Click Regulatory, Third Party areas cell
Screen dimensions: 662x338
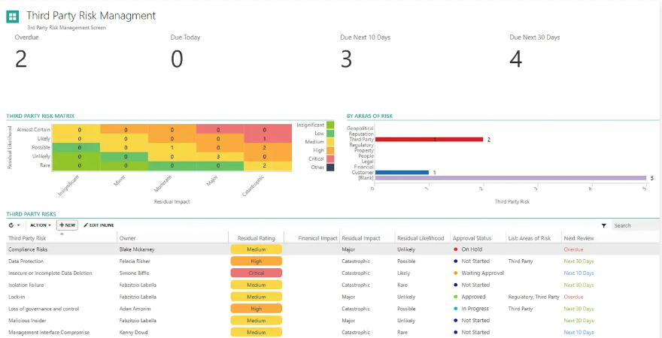[533, 297]
